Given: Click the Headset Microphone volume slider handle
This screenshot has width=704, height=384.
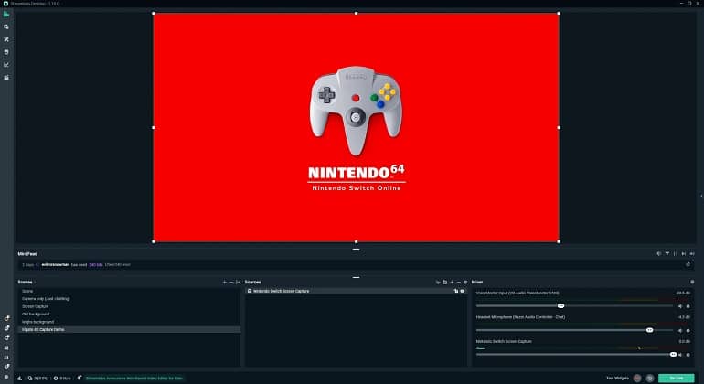Looking at the screenshot, I should point(649,330).
